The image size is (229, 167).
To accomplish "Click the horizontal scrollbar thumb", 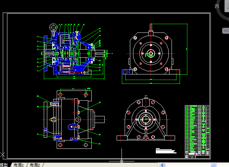I will pos(213,165).
